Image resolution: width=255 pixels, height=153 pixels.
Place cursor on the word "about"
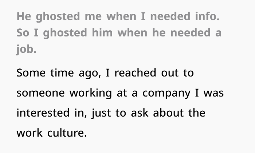point(168,113)
